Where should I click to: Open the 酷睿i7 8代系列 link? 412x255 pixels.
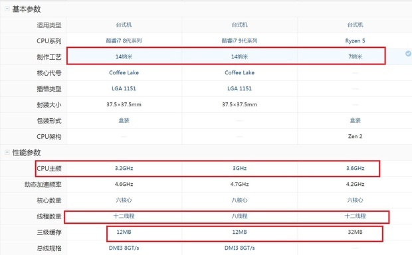tap(124, 41)
